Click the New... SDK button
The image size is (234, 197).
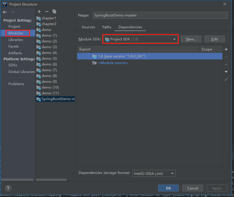pos(191,39)
